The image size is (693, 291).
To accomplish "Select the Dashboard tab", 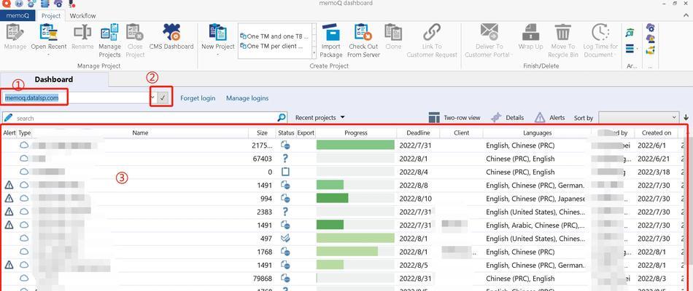I will (x=54, y=80).
